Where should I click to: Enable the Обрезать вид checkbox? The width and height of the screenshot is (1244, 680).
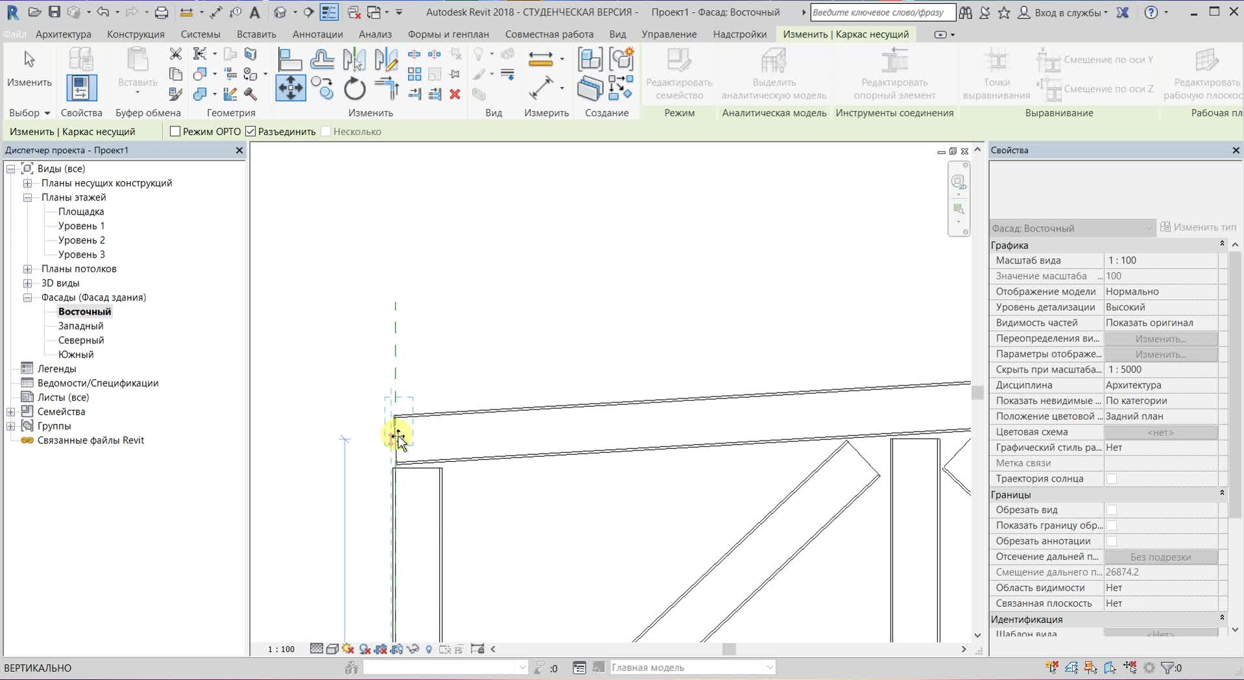click(1112, 510)
